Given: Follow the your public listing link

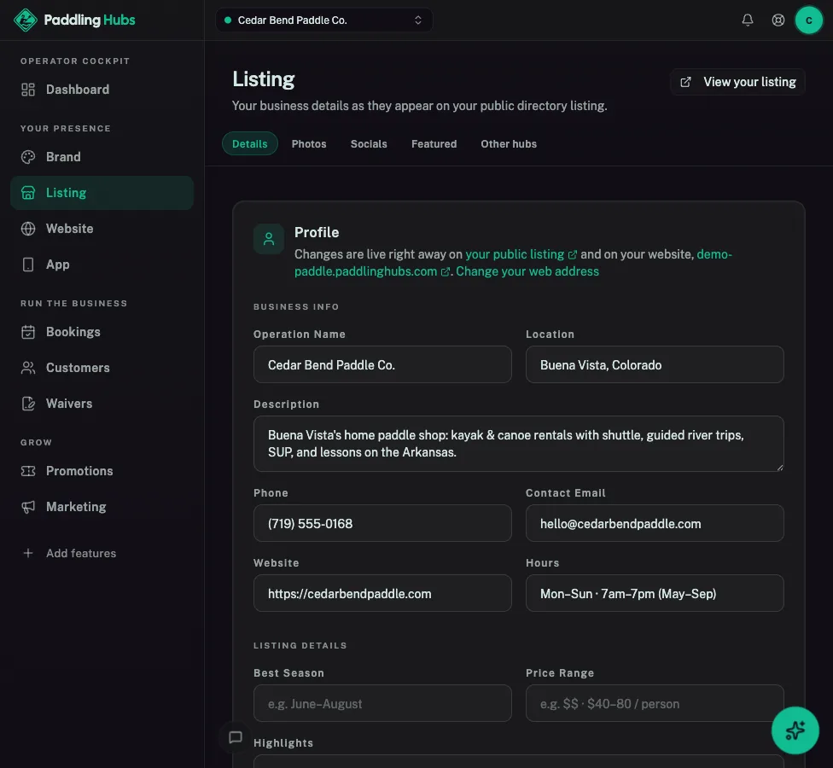Looking at the screenshot, I should click(x=521, y=254).
